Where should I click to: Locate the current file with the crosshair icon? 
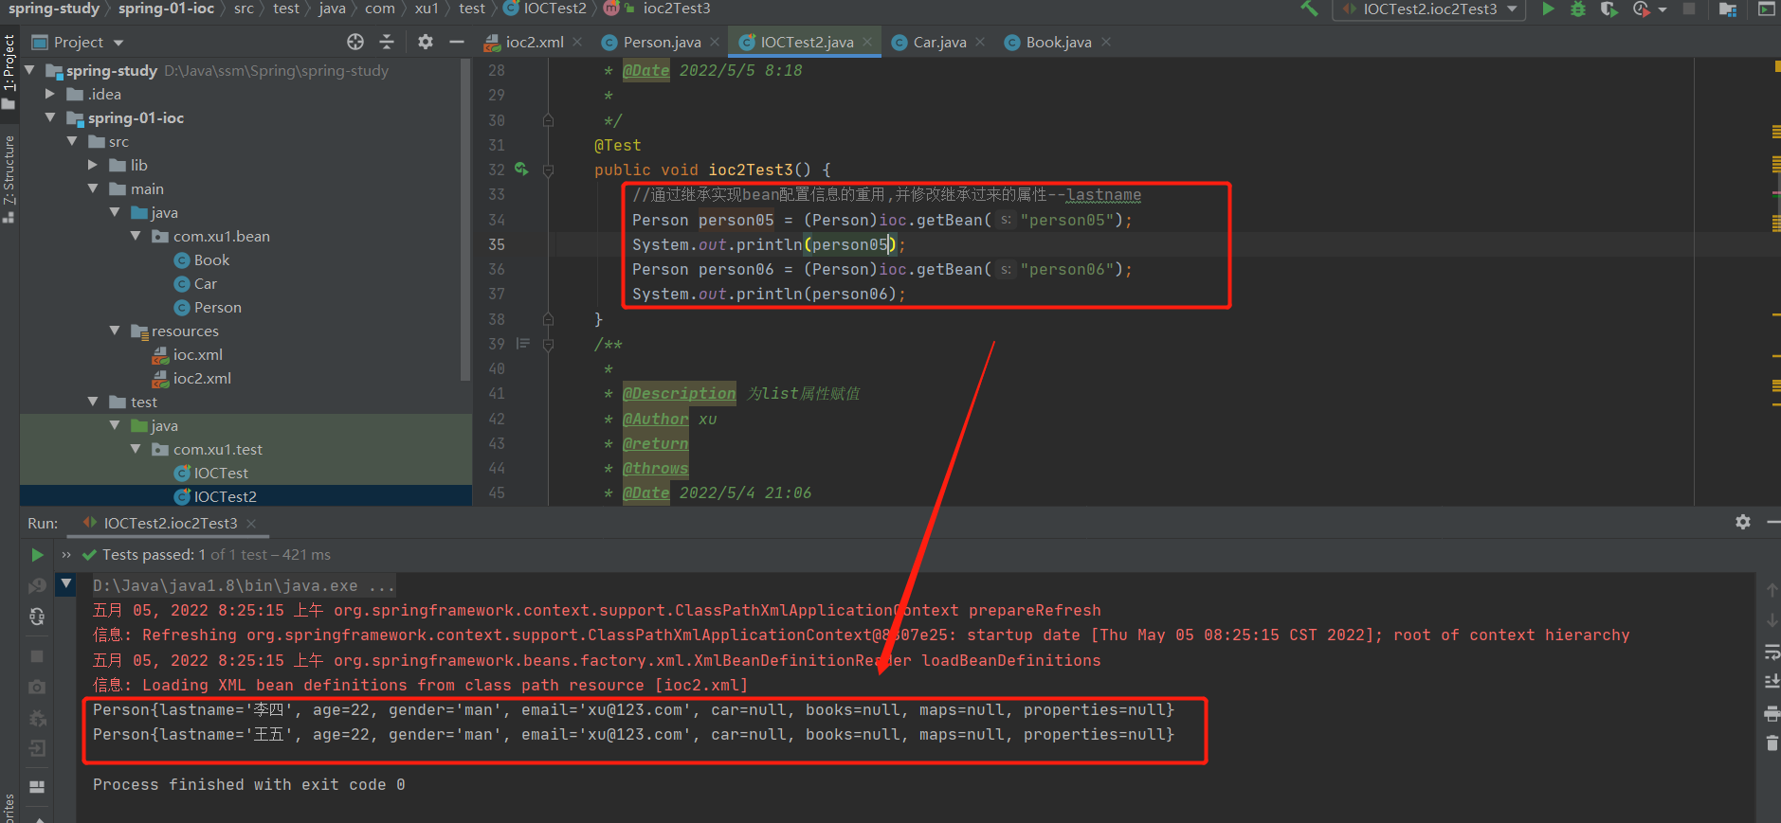click(355, 42)
